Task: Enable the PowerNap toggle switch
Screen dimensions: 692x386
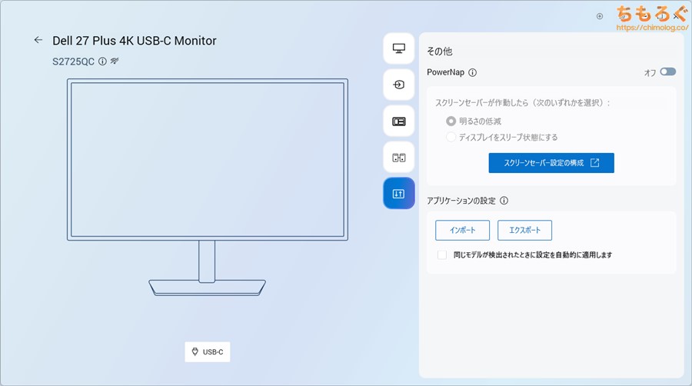Action: click(x=667, y=72)
